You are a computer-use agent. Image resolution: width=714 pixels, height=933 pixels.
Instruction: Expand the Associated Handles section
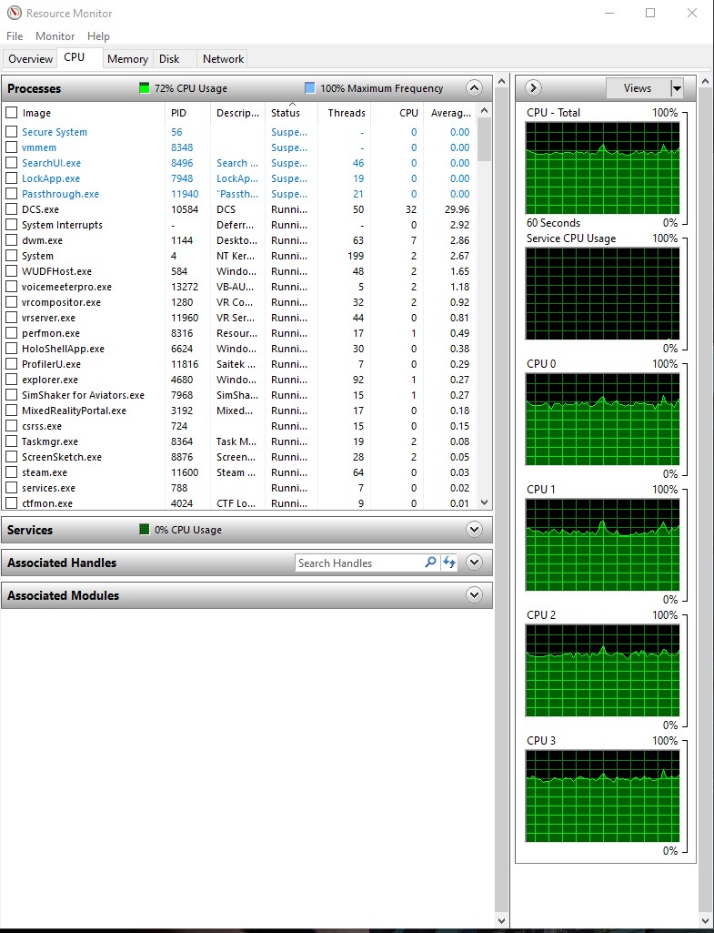coord(474,562)
